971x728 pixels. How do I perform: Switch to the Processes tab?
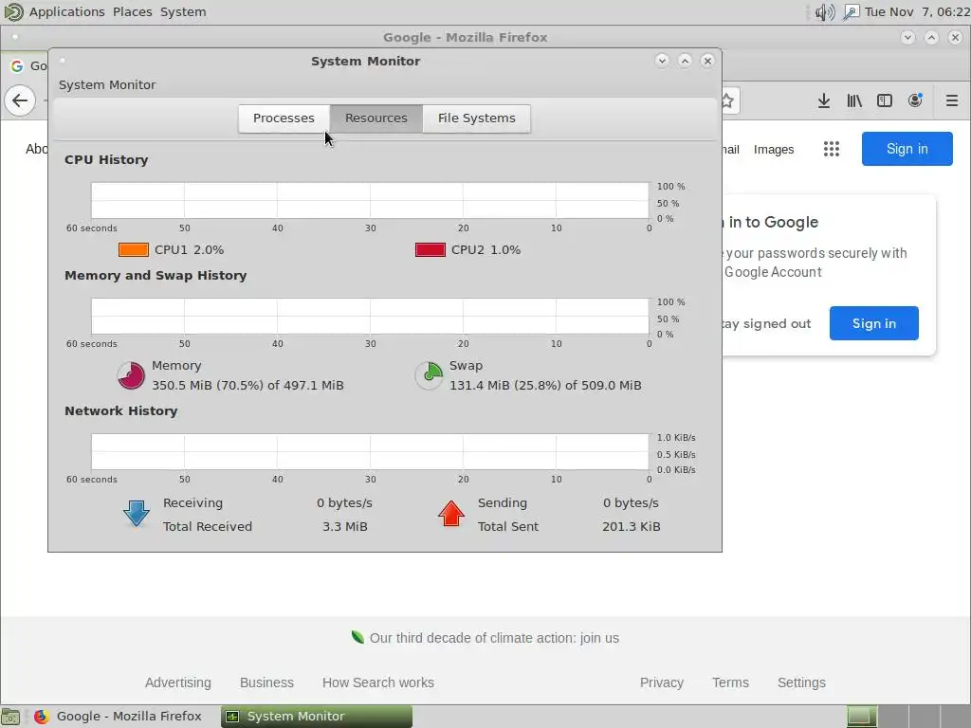[x=284, y=118]
